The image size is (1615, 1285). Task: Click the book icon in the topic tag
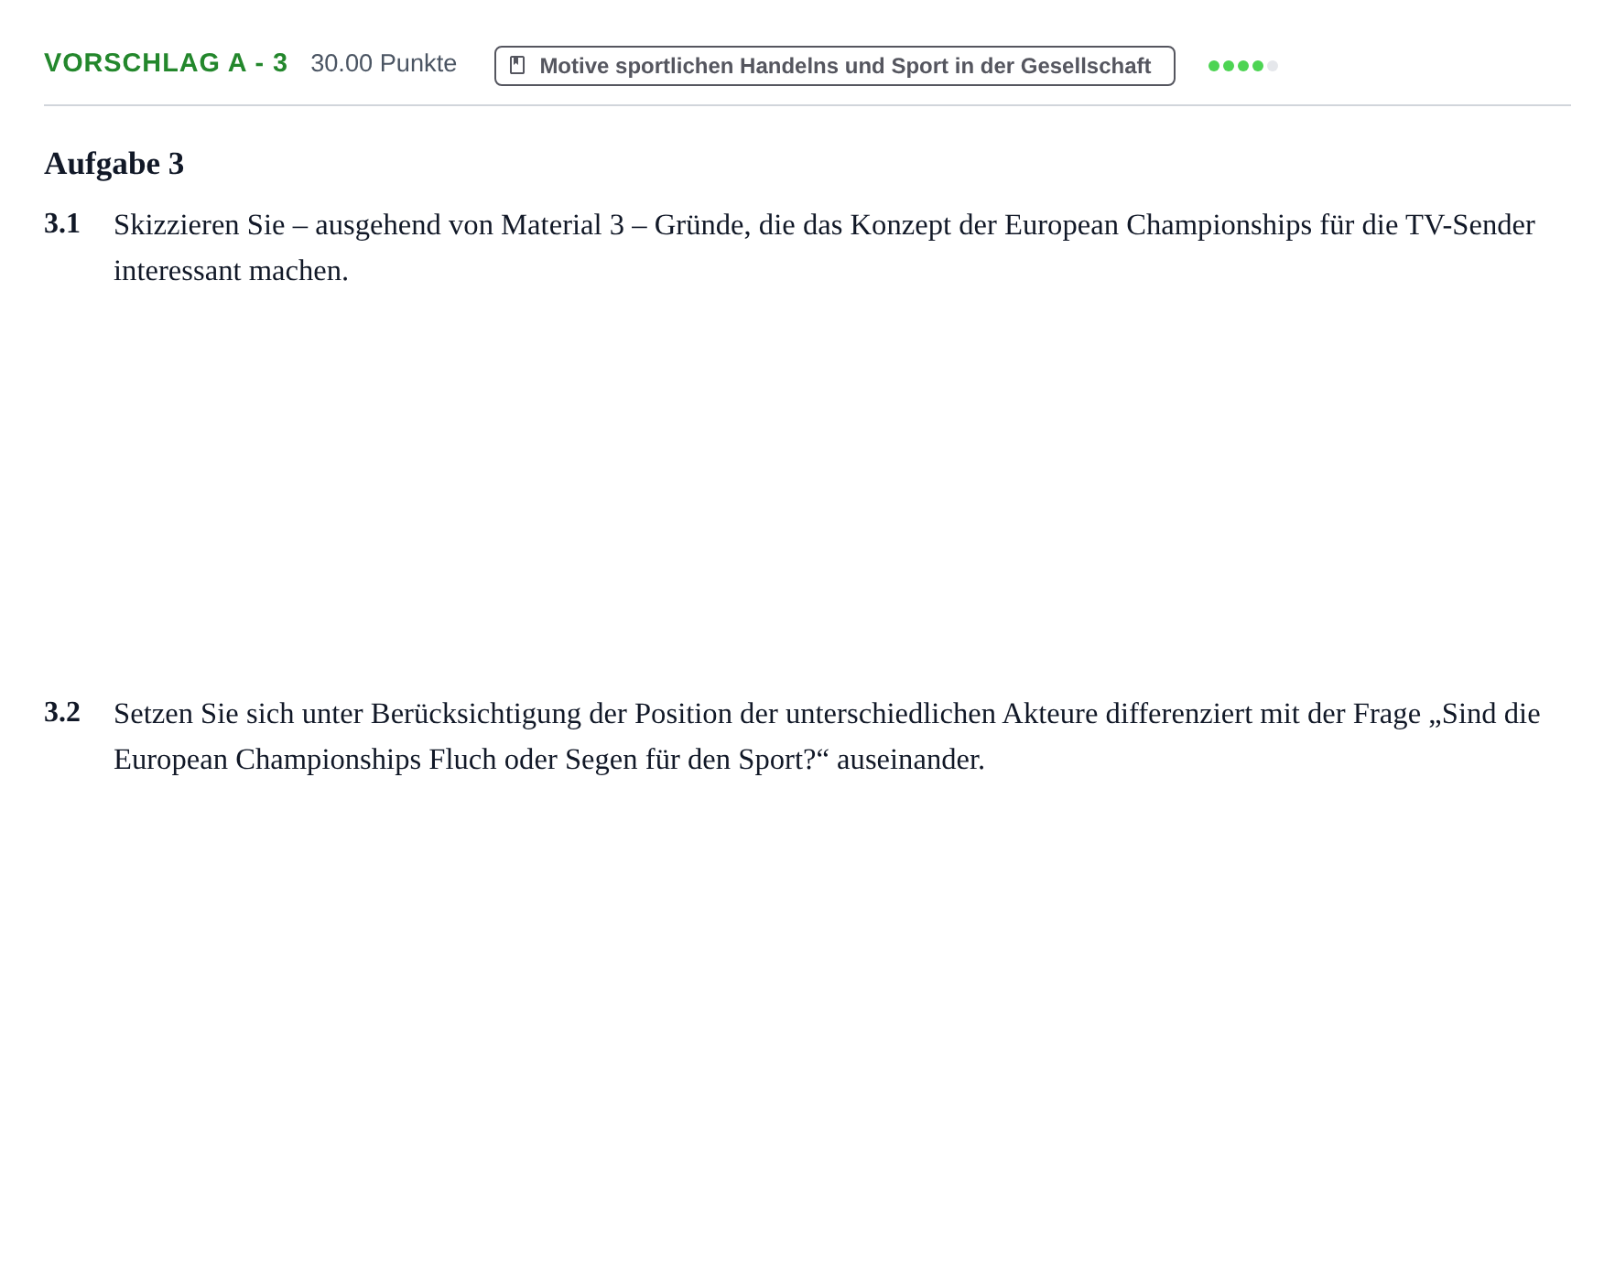click(517, 66)
